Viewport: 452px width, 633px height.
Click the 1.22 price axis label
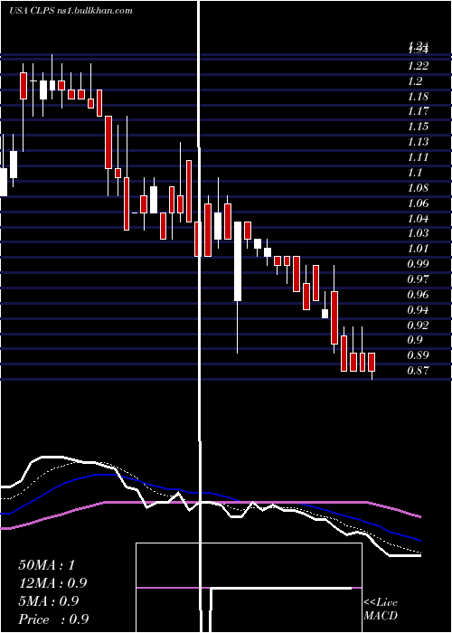pos(418,65)
